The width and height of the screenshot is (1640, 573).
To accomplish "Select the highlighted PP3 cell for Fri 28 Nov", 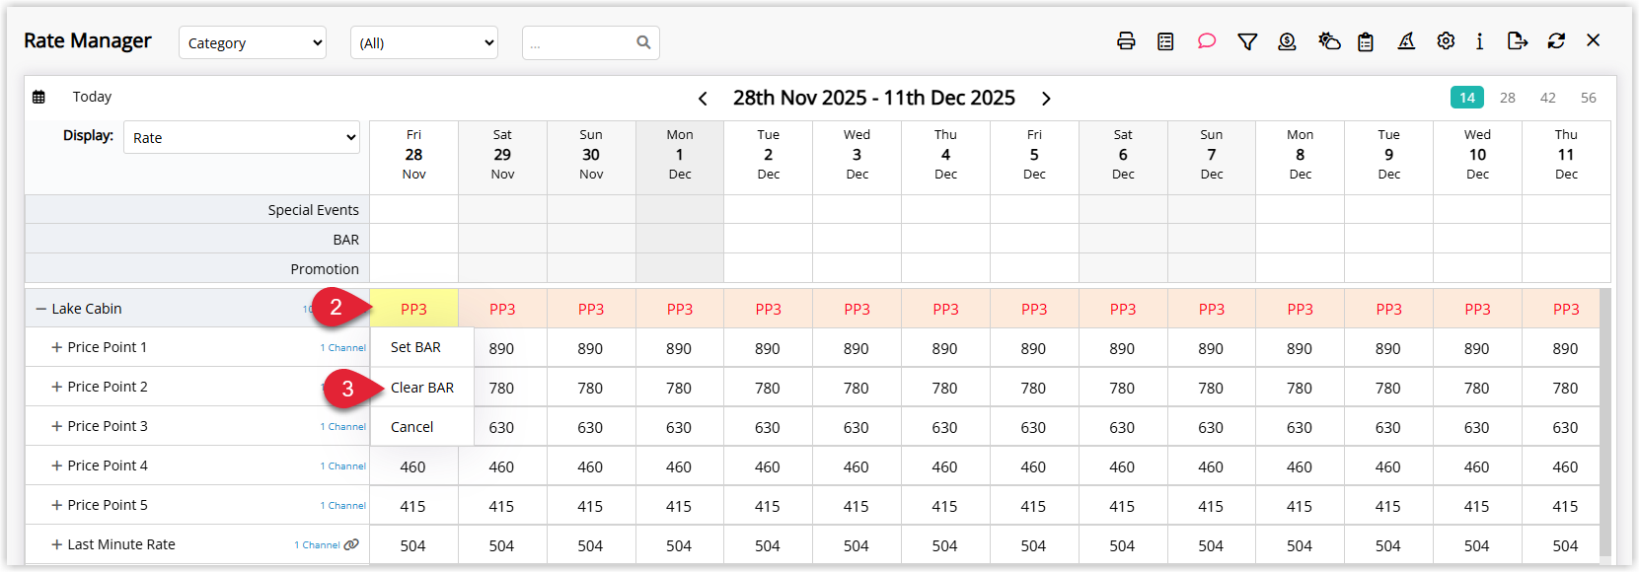I will pyautogui.click(x=413, y=309).
